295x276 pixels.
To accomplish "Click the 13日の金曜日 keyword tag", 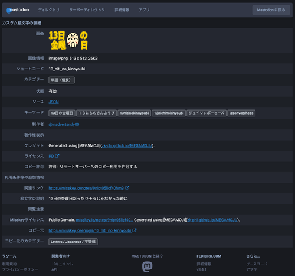I will (62, 113).
